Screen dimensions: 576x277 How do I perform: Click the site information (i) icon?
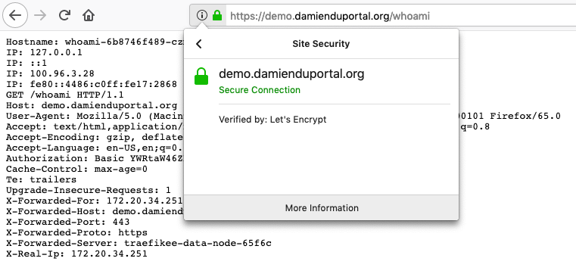[201, 15]
